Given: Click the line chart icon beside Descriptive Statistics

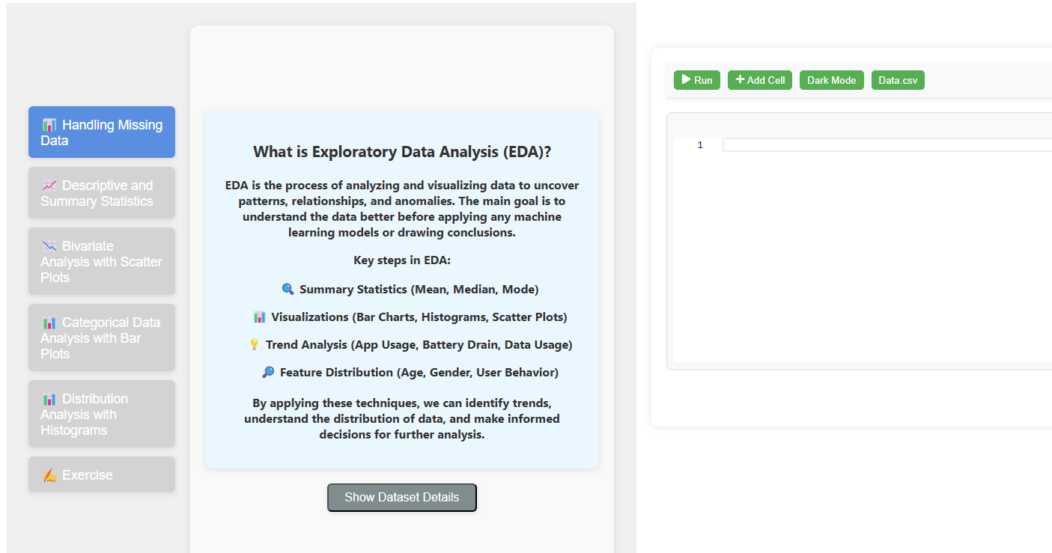Looking at the screenshot, I should click(x=49, y=186).
